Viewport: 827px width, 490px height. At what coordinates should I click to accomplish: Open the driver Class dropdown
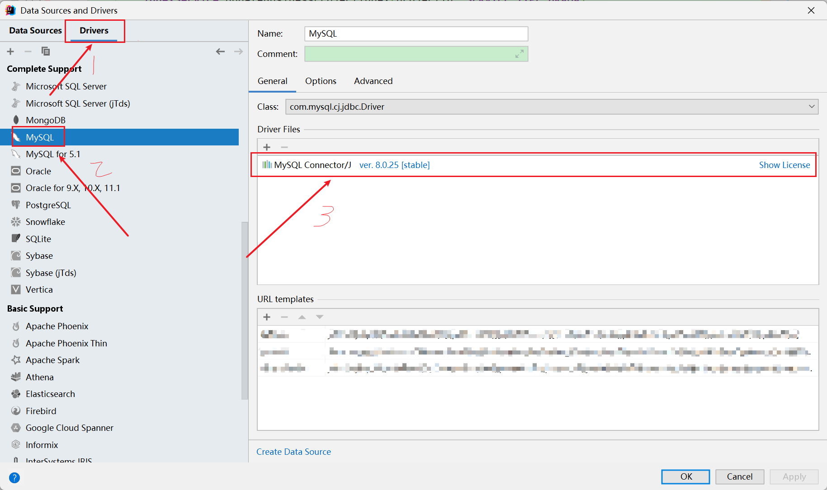click(812, 107)
